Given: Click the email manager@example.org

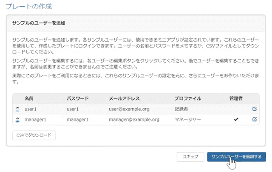Looking at the screenshot, I should coord(134,119).
